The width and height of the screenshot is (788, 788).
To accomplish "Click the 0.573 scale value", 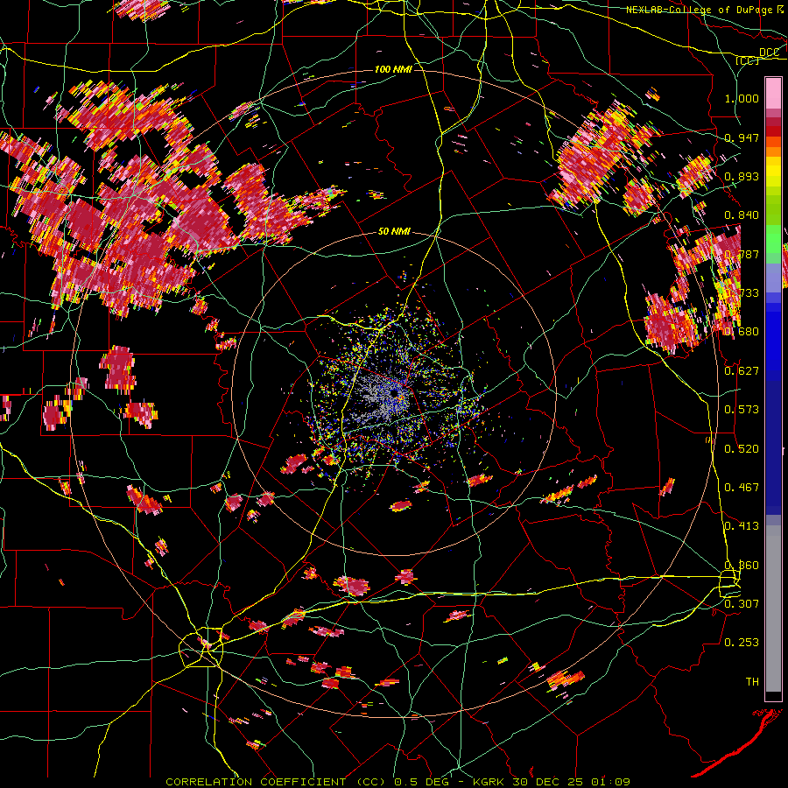I will pyautogui.click(x=742, y=410).
